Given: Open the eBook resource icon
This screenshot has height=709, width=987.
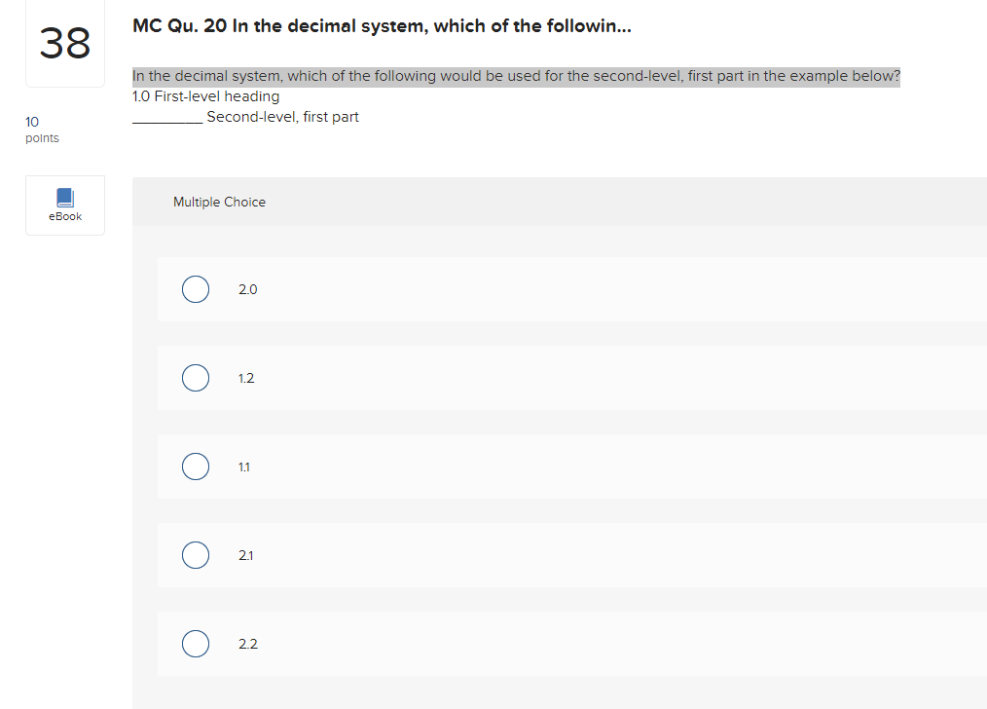Looking at the screenshot, I should coord(64,205).
